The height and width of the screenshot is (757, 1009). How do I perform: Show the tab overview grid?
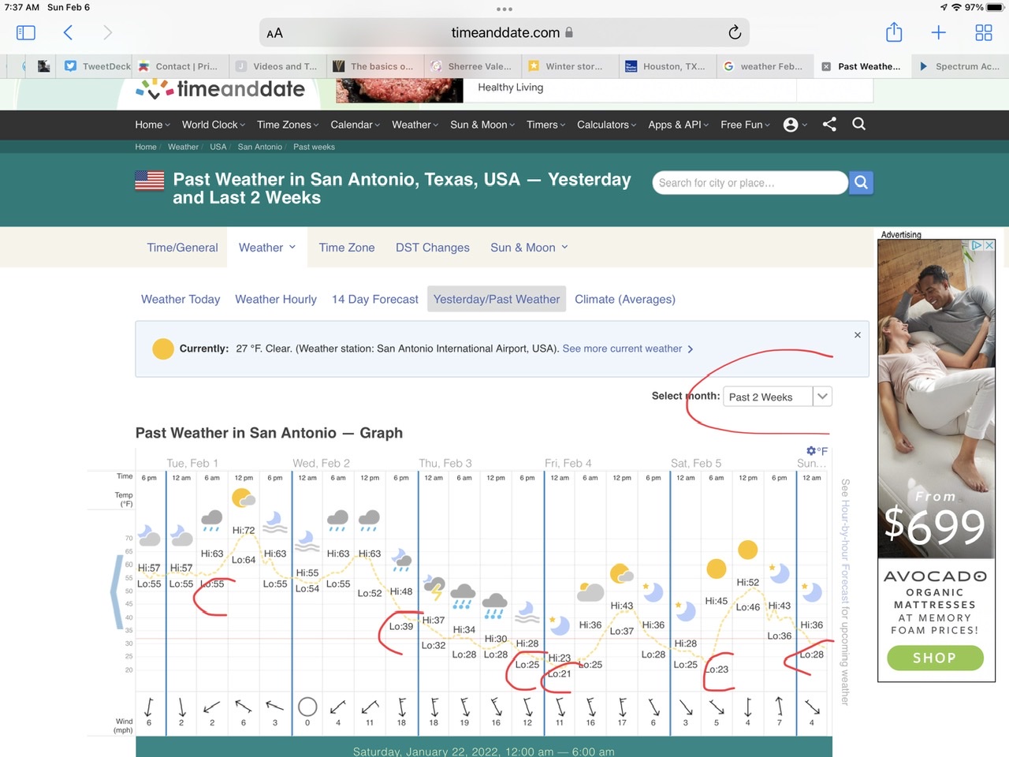coord(983,32)
